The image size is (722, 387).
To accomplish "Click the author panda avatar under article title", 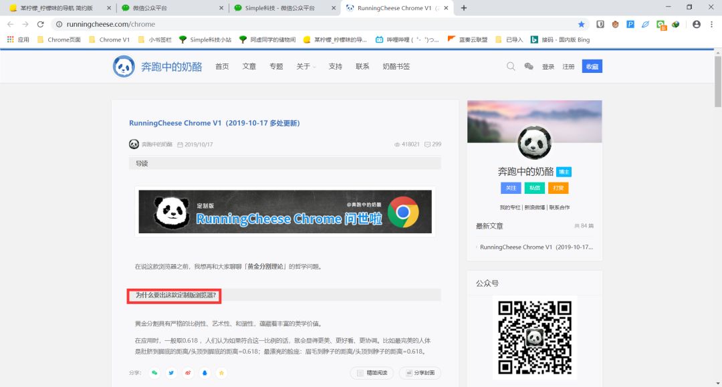I will pos(134,144).
